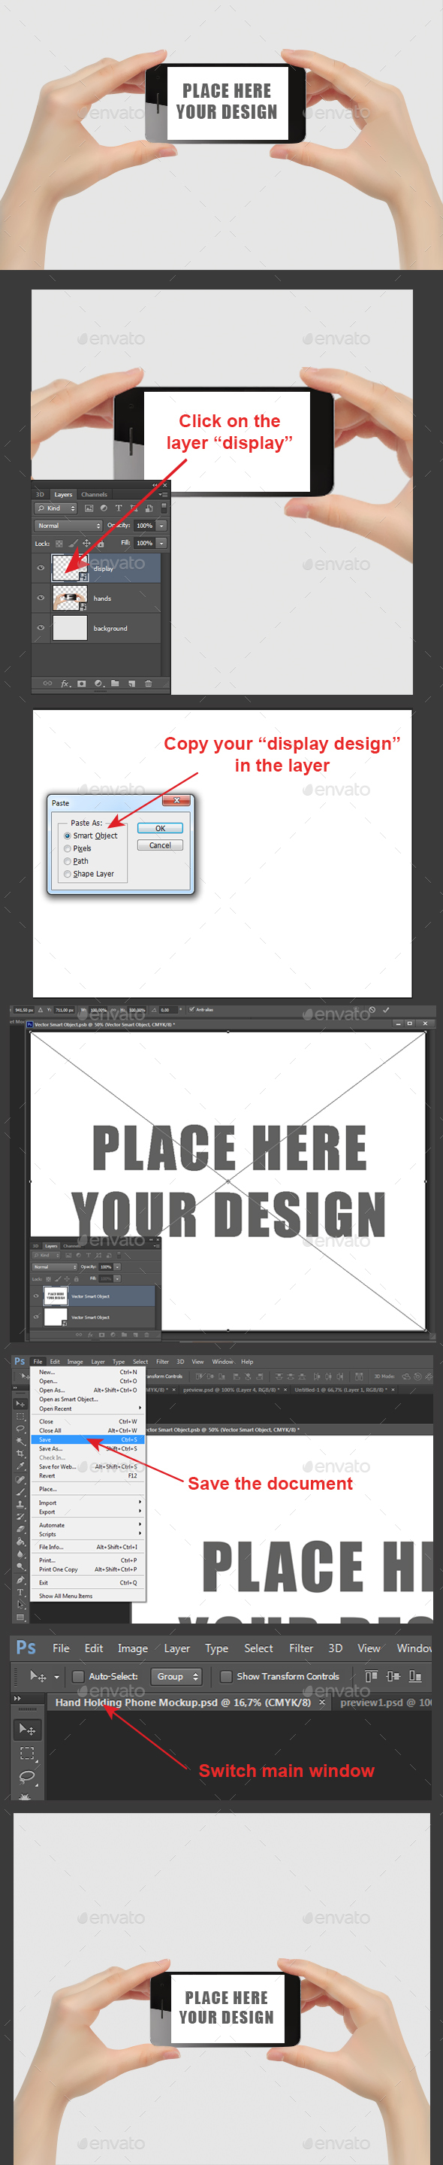Viewport: 443px width, 2165px height.
Task: Expand the Scripts submenu arrow
Action: coord(140,1535)
